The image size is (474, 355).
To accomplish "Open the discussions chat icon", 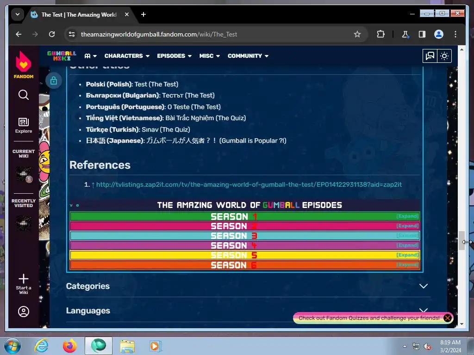I will pos(430,56).
